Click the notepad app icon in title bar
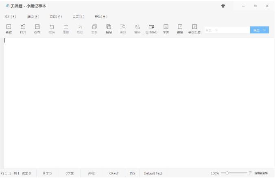 7,6
